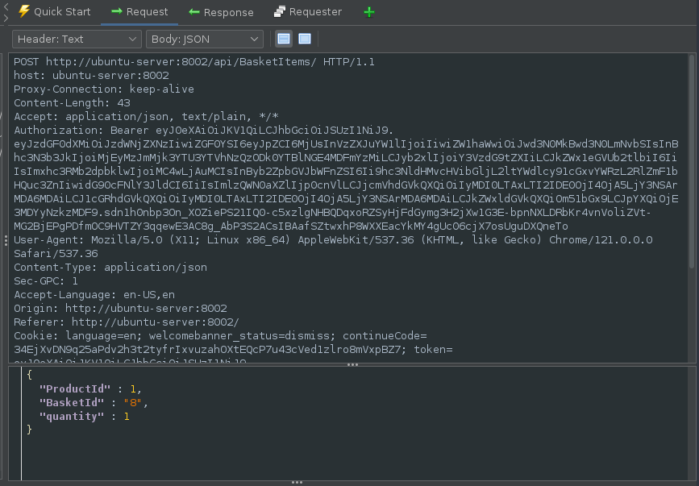The image size is (699, 486).
Task: Click the splitter handle between header and body panes
Action: click(x=352, y=364)
